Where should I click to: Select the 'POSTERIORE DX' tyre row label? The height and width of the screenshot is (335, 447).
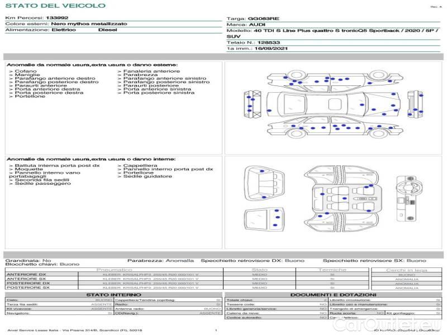[x=28, y=283]
